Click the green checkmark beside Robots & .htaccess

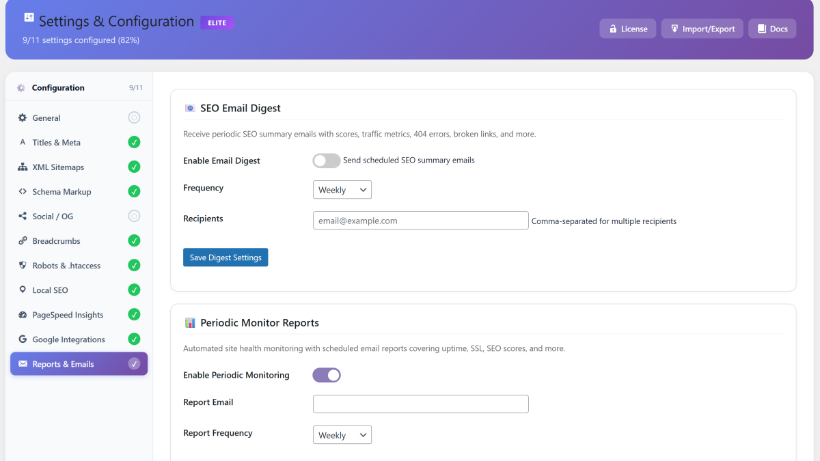pos(134,265)
